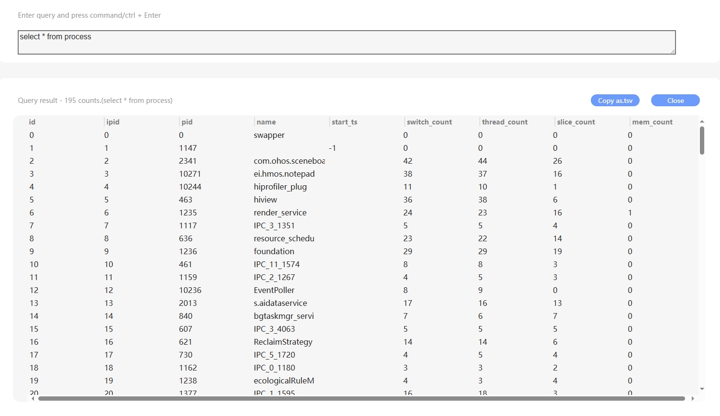Click the vertical scrollbar thumb

click(702, 140)
